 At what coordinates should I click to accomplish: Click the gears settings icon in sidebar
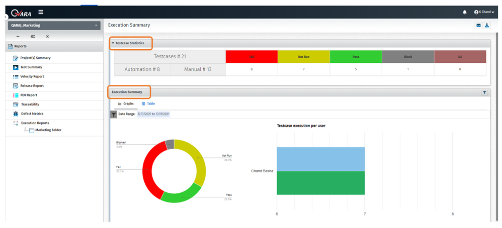[33, 37]
